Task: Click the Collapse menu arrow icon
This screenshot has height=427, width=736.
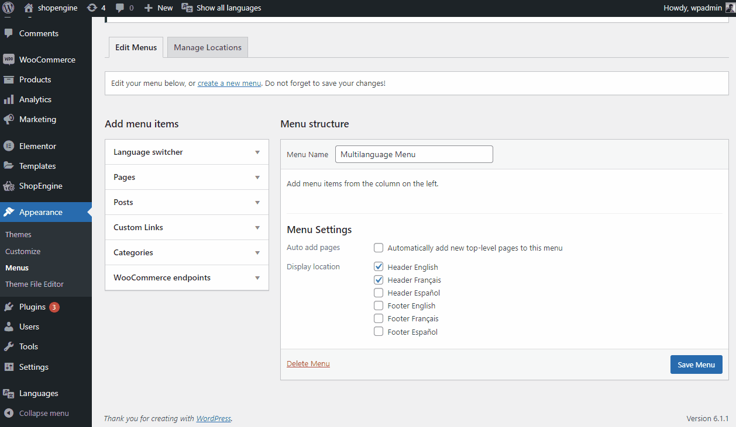Action: (x=9, y=413)
